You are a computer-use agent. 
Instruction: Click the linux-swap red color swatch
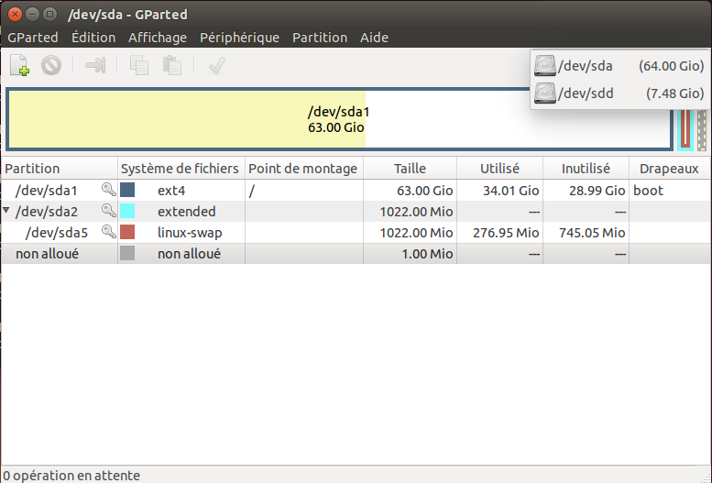tap(127, 232)
